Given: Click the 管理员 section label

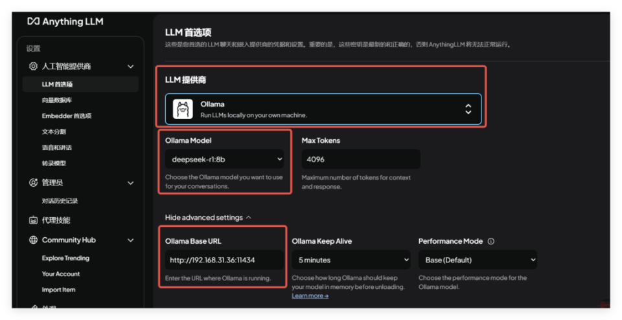Looking at the screenshot, I should pos(52,182).
